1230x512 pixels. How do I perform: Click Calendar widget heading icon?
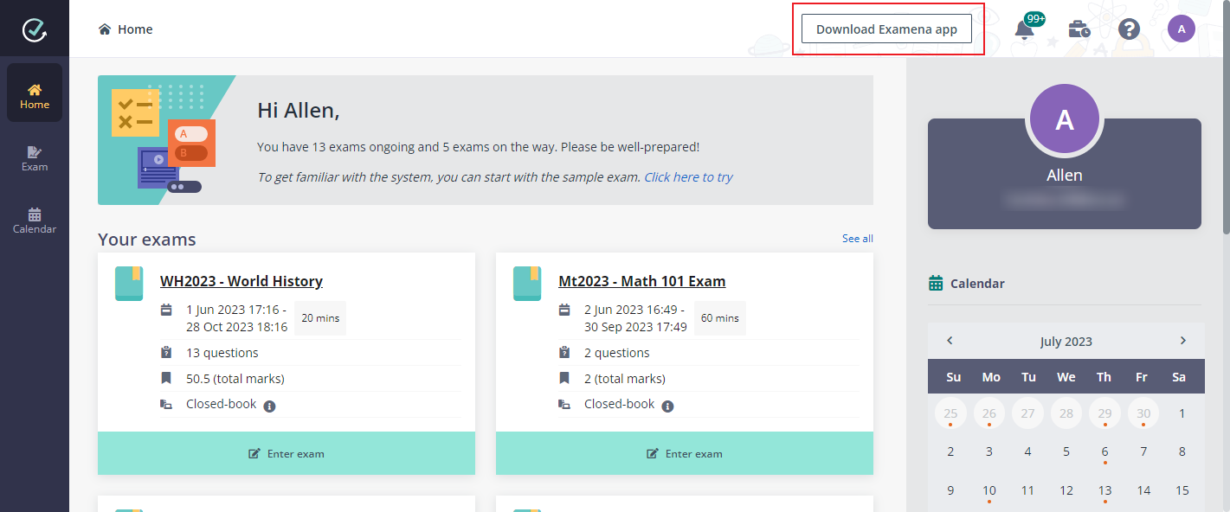tap(936, 283)
